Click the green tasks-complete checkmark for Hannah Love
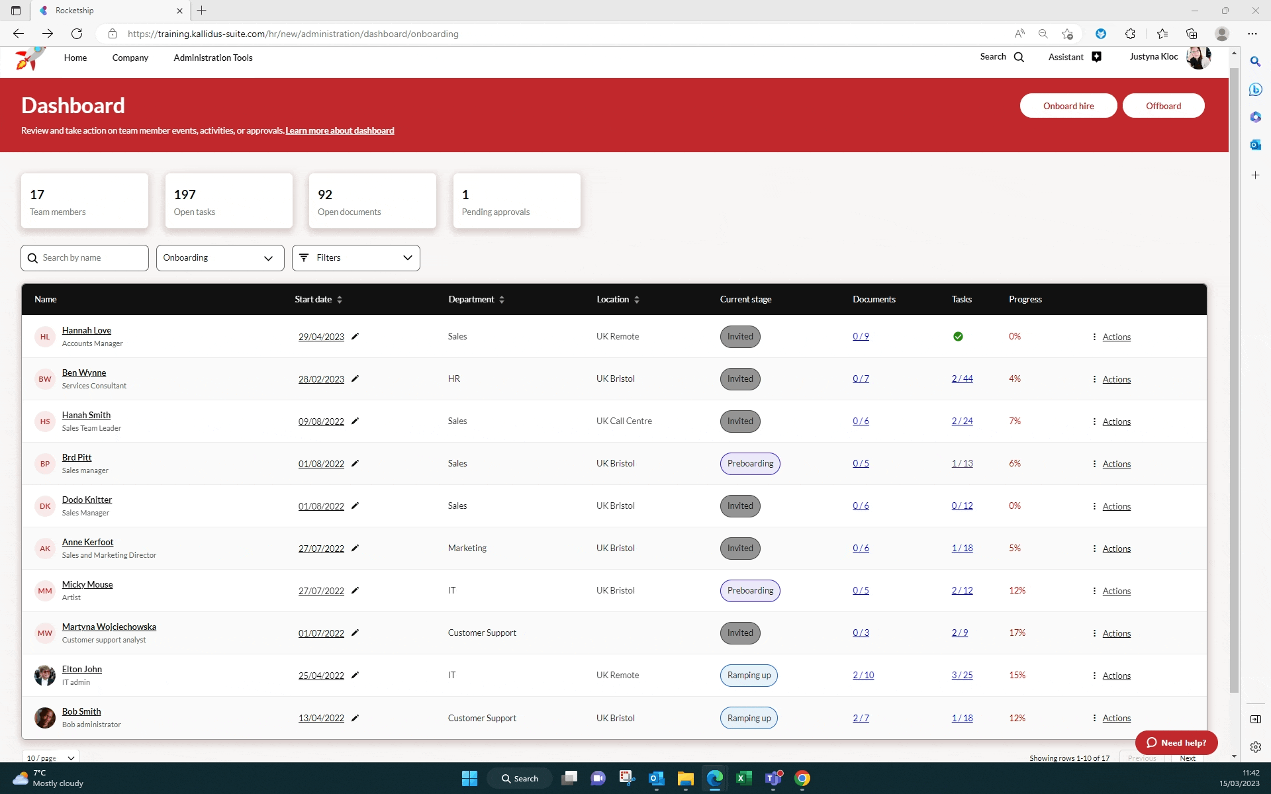The image size is (1271, 794). coord(958,336)
